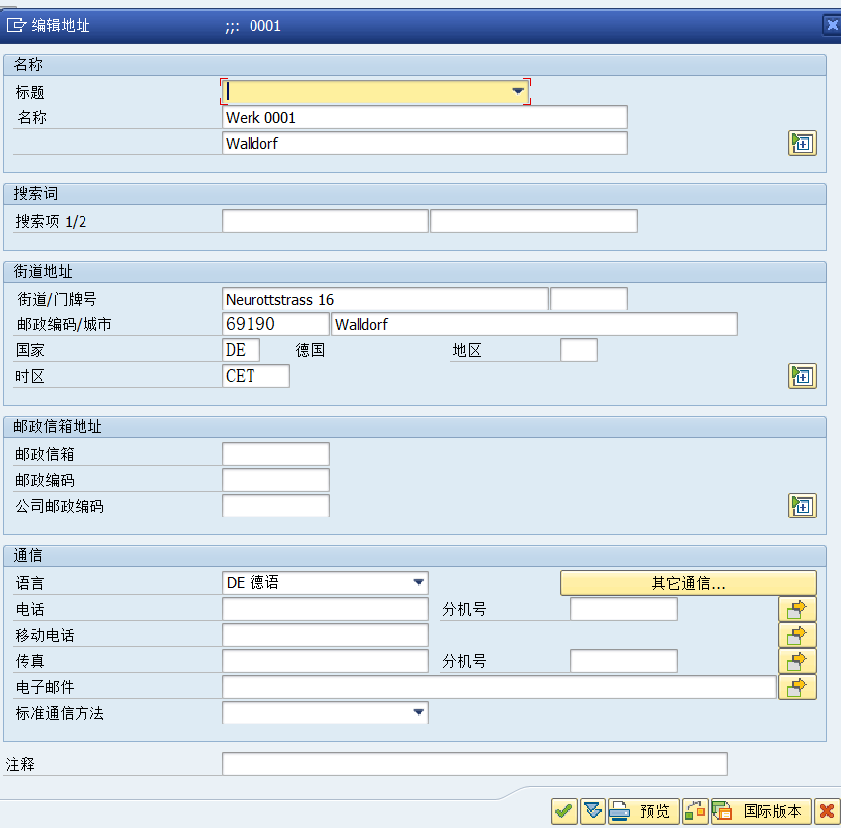Click the icon left of 国际版本
This screenshot has height=828, width=841.
pos(695,811)
